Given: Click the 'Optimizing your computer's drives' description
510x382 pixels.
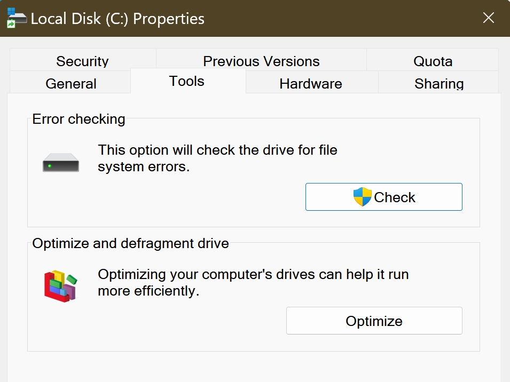Looking at the screenshot, I should pyautogui.click(x=253, y=283).
